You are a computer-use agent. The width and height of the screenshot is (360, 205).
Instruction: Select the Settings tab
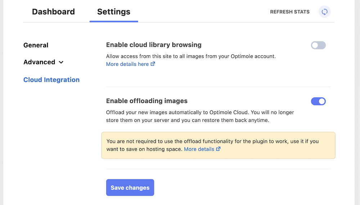click(x=114, y=12)
